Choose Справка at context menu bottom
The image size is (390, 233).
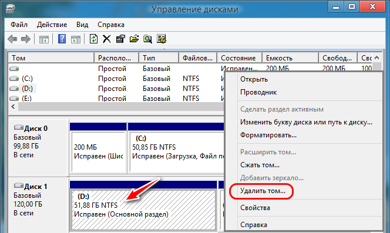[254, 225]
